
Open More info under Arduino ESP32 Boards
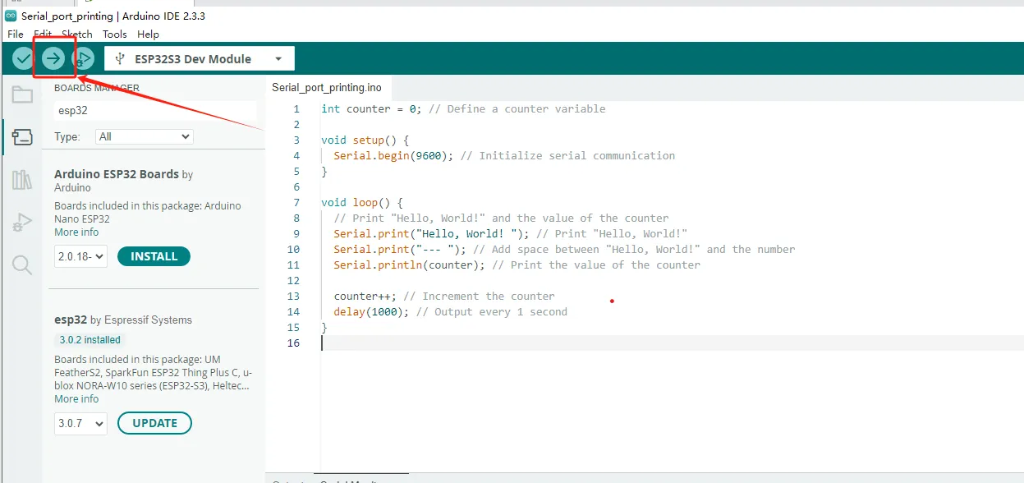tap(76, 232)
